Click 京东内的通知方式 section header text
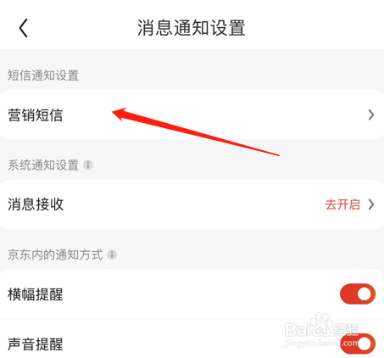This screenshot has width=384, height=358. (x=55, y=255)
